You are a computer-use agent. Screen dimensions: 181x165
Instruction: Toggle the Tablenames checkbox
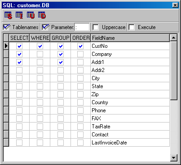[6, 27]
